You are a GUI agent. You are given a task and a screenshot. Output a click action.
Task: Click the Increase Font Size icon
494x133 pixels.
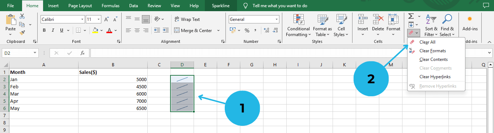coord(106,19)
